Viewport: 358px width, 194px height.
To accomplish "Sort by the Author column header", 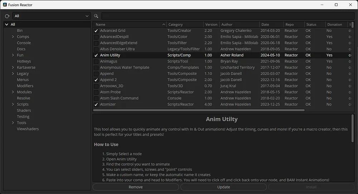I will (x=239, y=24).
